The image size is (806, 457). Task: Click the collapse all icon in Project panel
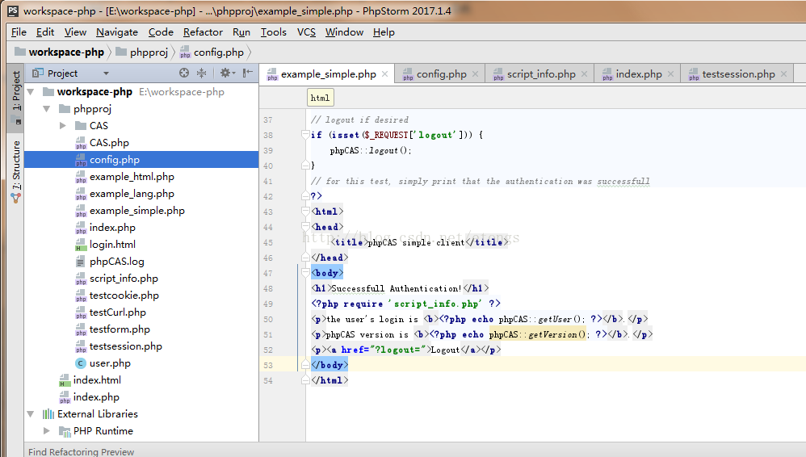[x=202, y=73]
